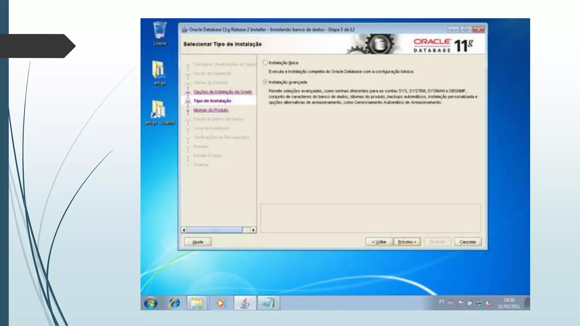Viewport: 580px width, 326px height.
Task: Jump to Idiomas do Produto step
Action: point(211,110)
